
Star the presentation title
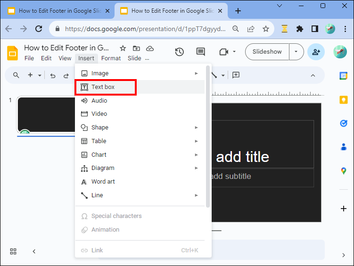tap(123, 48)
